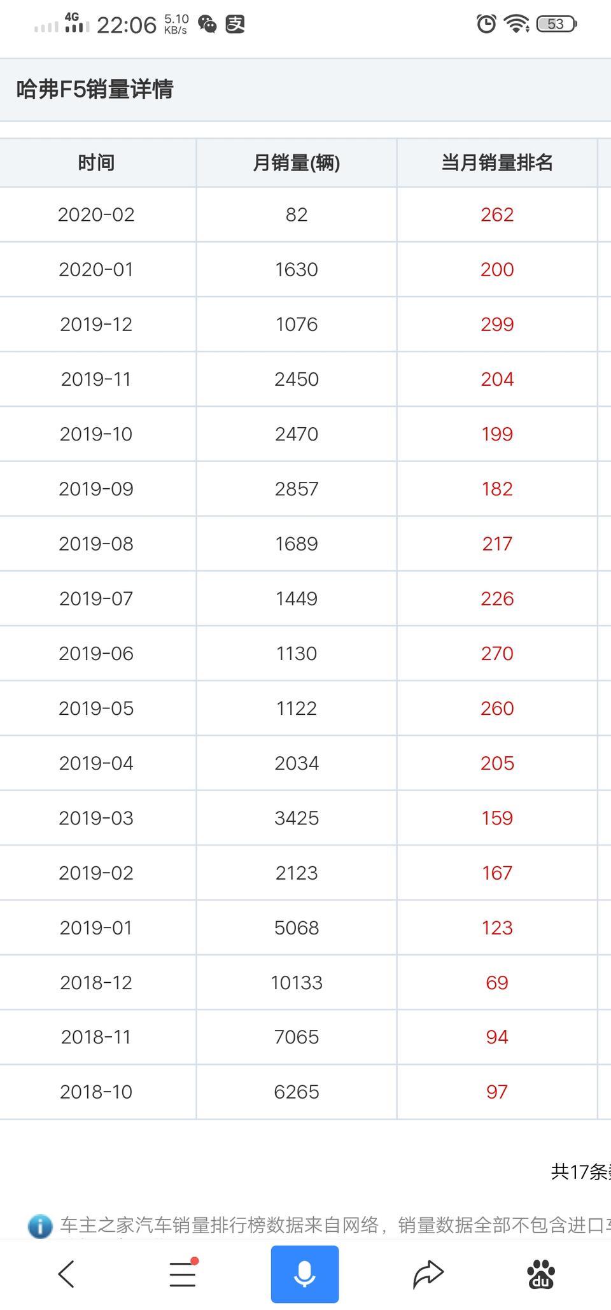This screenshot has width=611, height=1310.
Task: Open ranking 262 for 2020-02
Action: click(497, 215)
